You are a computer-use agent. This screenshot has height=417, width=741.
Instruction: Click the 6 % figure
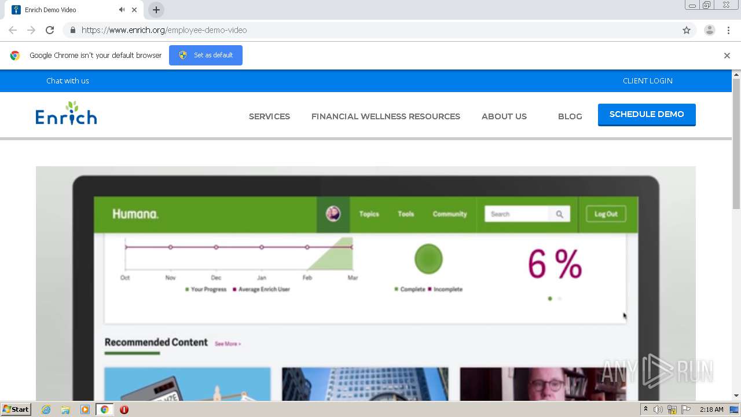[x=555, y=264]
